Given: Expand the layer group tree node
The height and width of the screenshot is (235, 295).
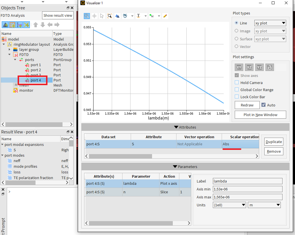Looking at the screenshot, I should [x=9, y=50].
